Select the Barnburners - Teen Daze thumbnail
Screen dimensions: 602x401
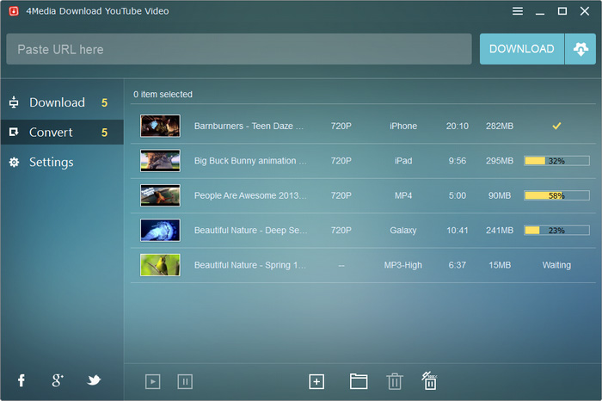pyautogui.click(x=160, y=126)
